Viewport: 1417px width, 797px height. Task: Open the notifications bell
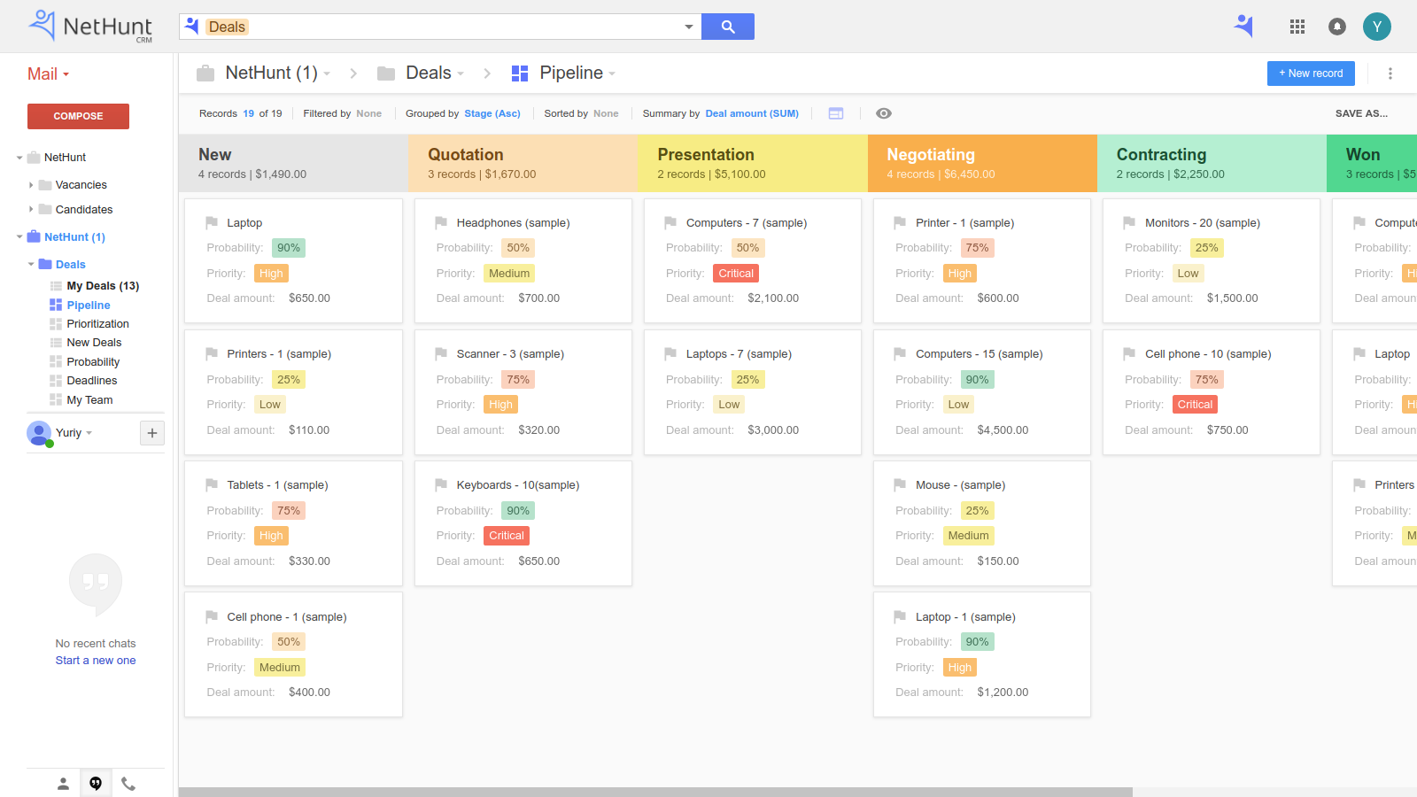pos(1337,27)
